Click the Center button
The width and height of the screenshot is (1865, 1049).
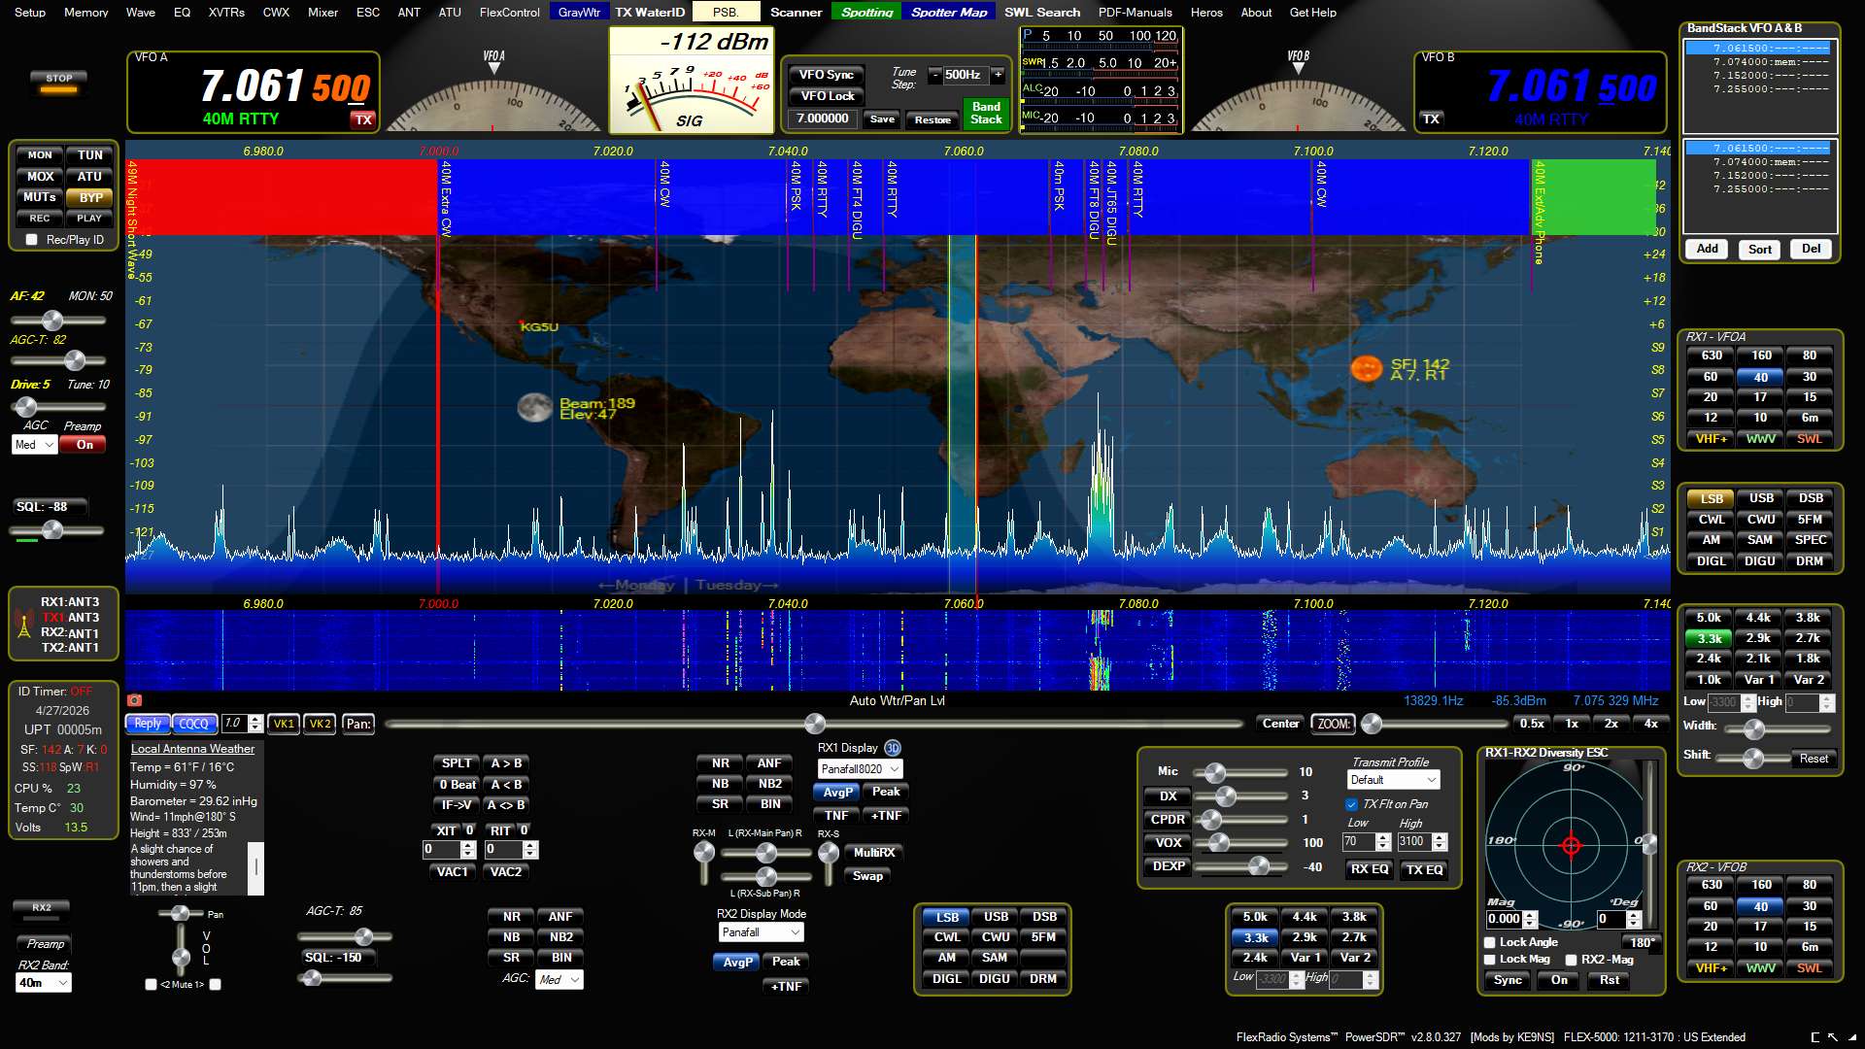point(1280,724)
